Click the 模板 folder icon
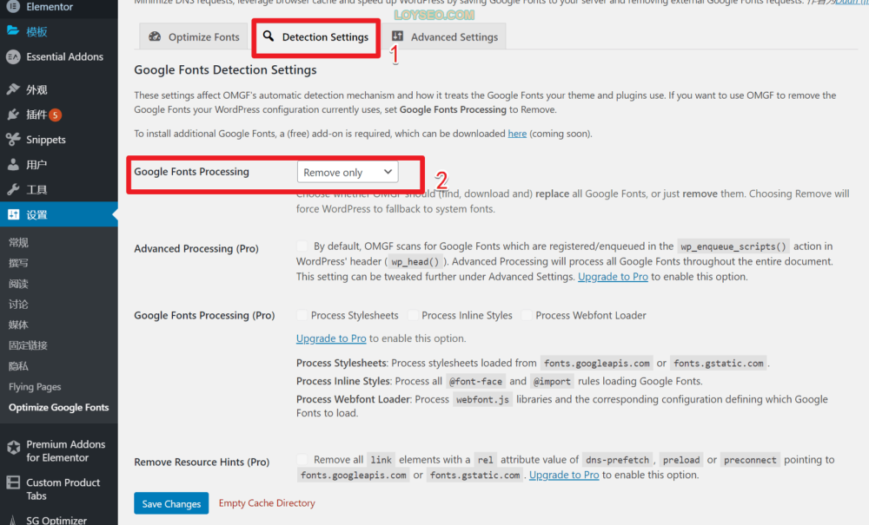 click(13, 31)
